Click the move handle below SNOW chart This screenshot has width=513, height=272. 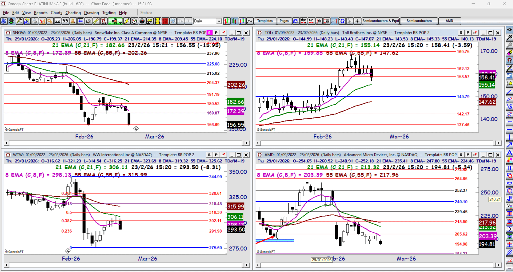(136, 129)
